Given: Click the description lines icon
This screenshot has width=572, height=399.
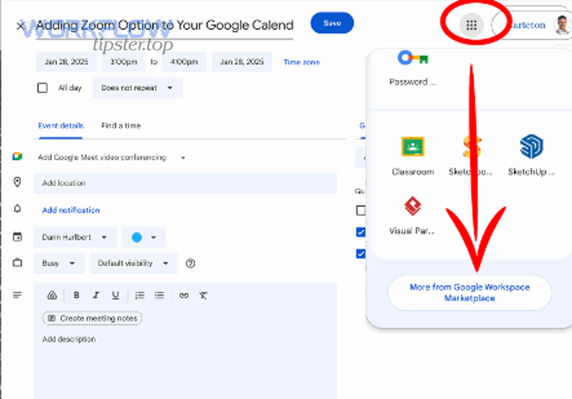Looking at the screenshot, I should tap(17, 295).
